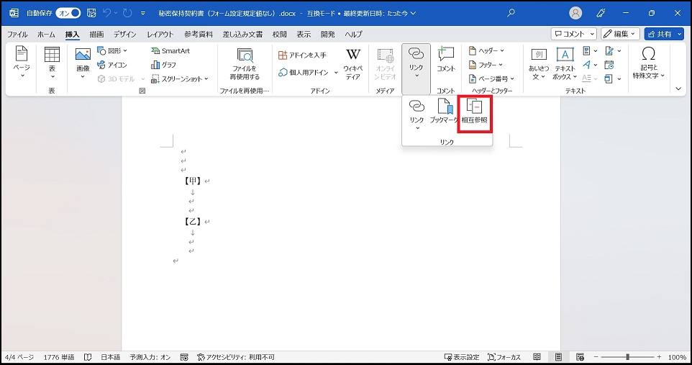692x365 pixels.
Task: Open Greeting text (あいさつ文) dropdown
Action: (539, 64)
